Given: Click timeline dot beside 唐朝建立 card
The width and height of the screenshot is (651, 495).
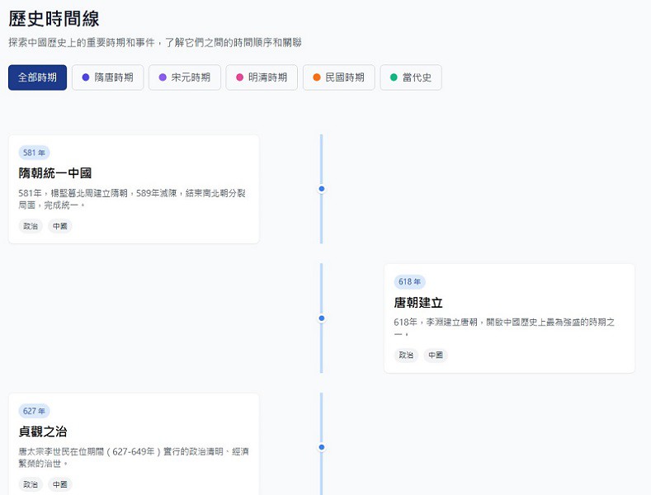Looking at the screenshot, I should click(322, 318).
